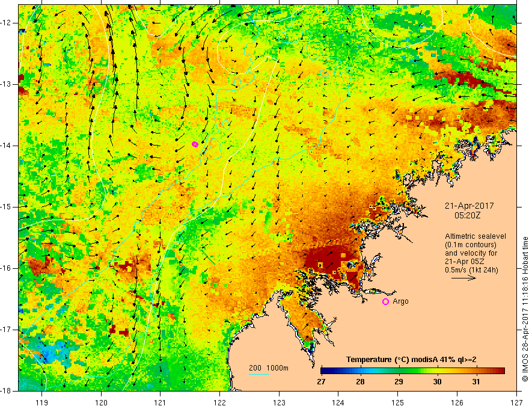This screenshot has height=409, width=529.
Task: Click latitude label -15
Action: (x=6, y=207)
